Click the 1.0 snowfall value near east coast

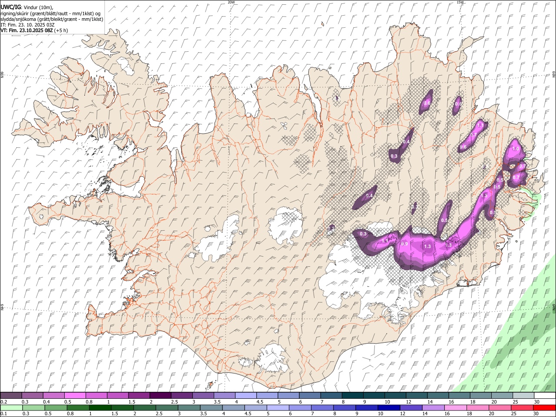tap(516, 149)
